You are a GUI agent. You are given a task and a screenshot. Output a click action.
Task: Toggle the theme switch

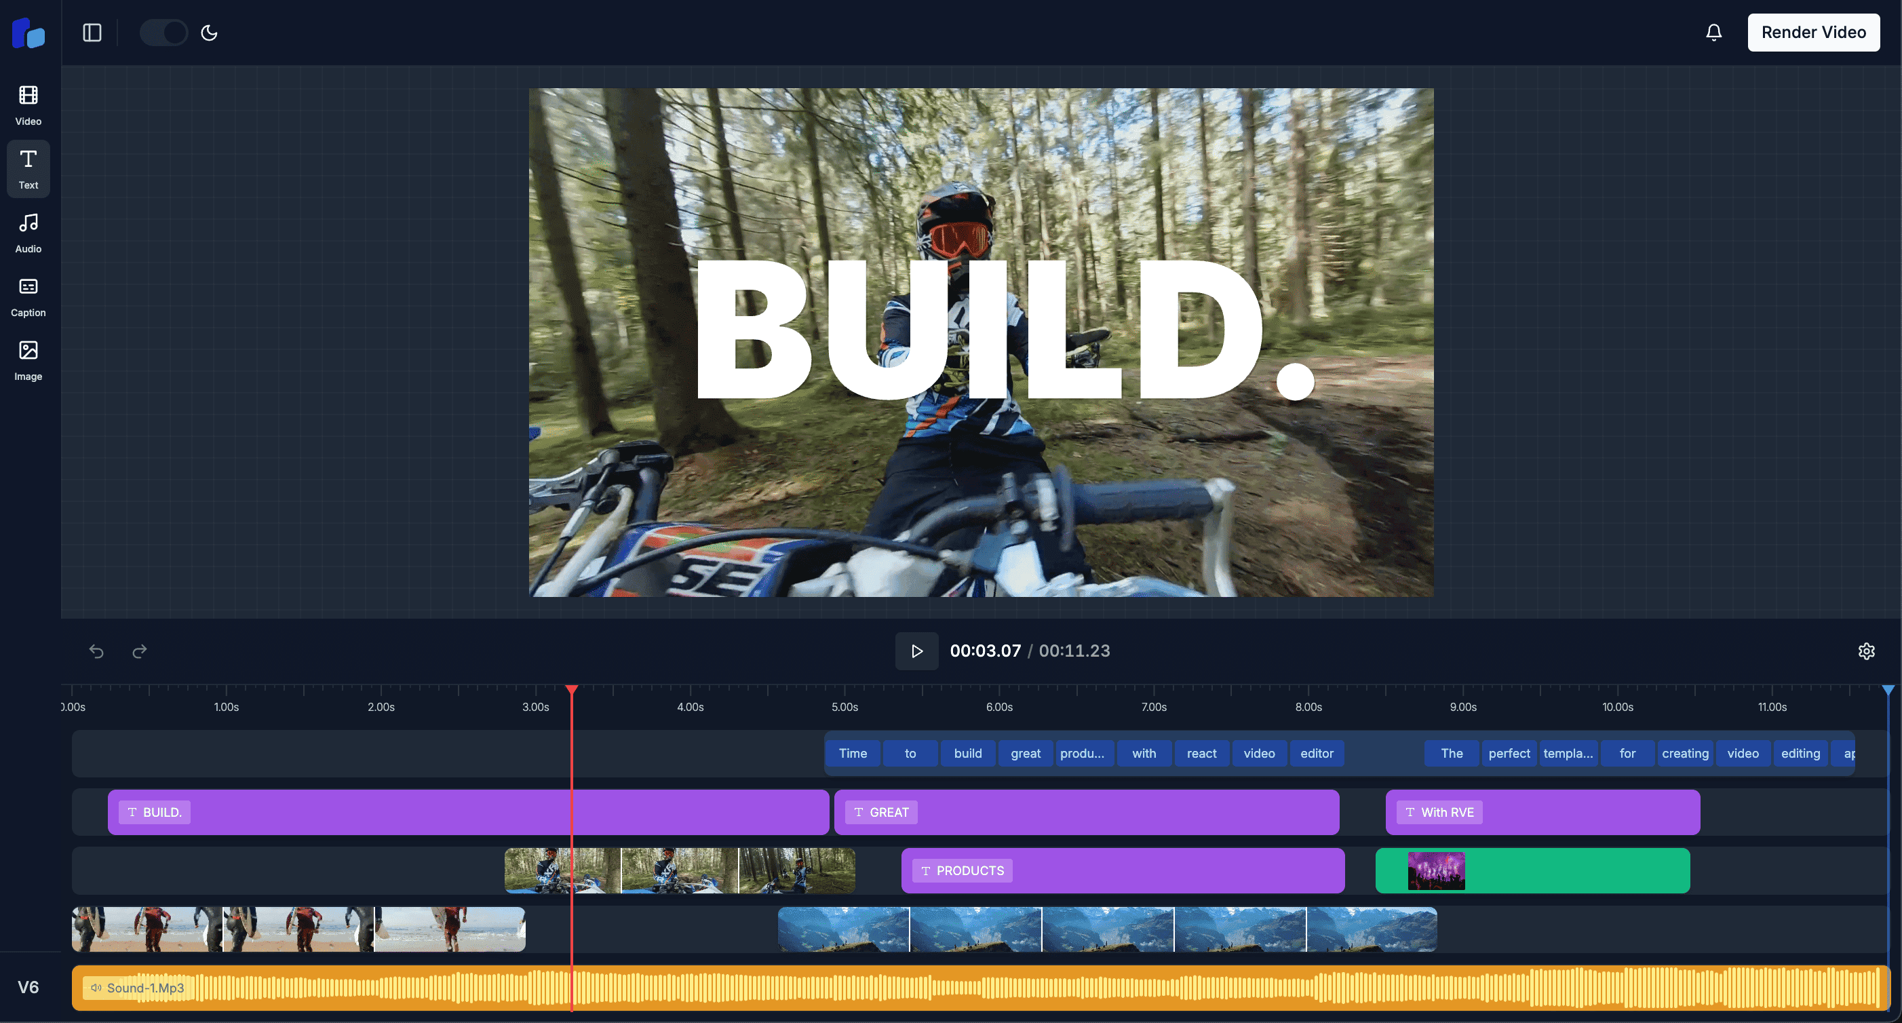pyautogui.click(x=163, y=32)
